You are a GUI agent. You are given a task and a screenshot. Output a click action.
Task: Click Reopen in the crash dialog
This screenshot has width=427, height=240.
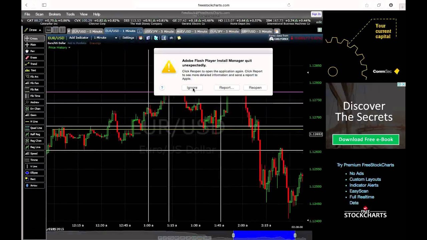pos(255,88)
